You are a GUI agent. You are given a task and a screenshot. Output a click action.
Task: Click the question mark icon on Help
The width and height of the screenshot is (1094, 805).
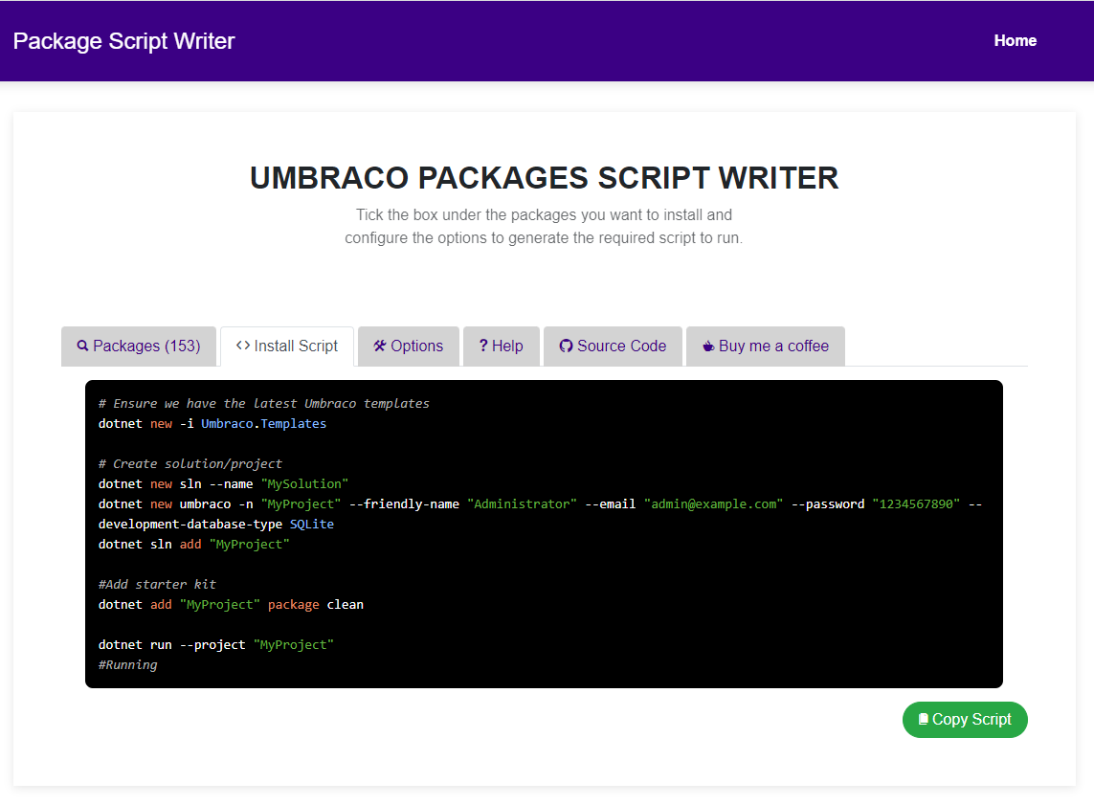pos(483,347)
